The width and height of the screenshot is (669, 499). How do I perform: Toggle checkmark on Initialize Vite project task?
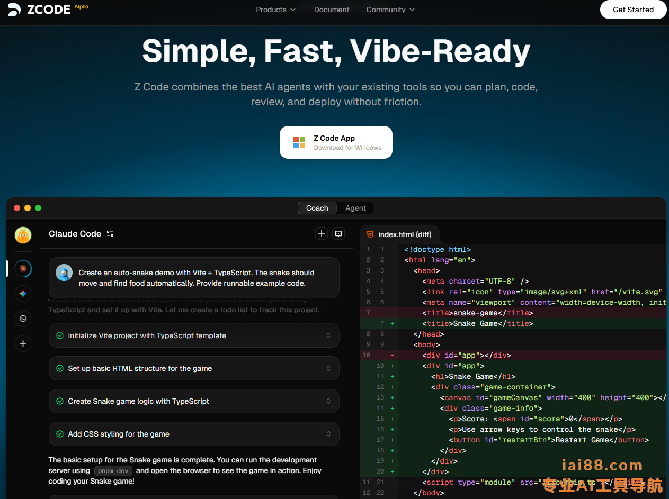(60, 335)
